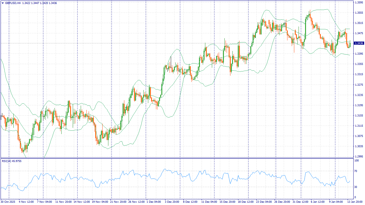Click the RSI level 30 axis label
365x205 pixels.
pos(356,187)
